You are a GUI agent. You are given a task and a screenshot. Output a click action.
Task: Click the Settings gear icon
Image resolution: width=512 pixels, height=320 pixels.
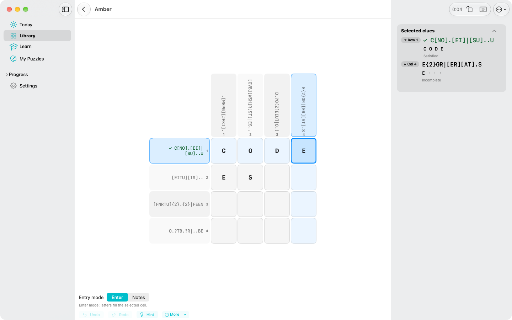coord(14,86)
